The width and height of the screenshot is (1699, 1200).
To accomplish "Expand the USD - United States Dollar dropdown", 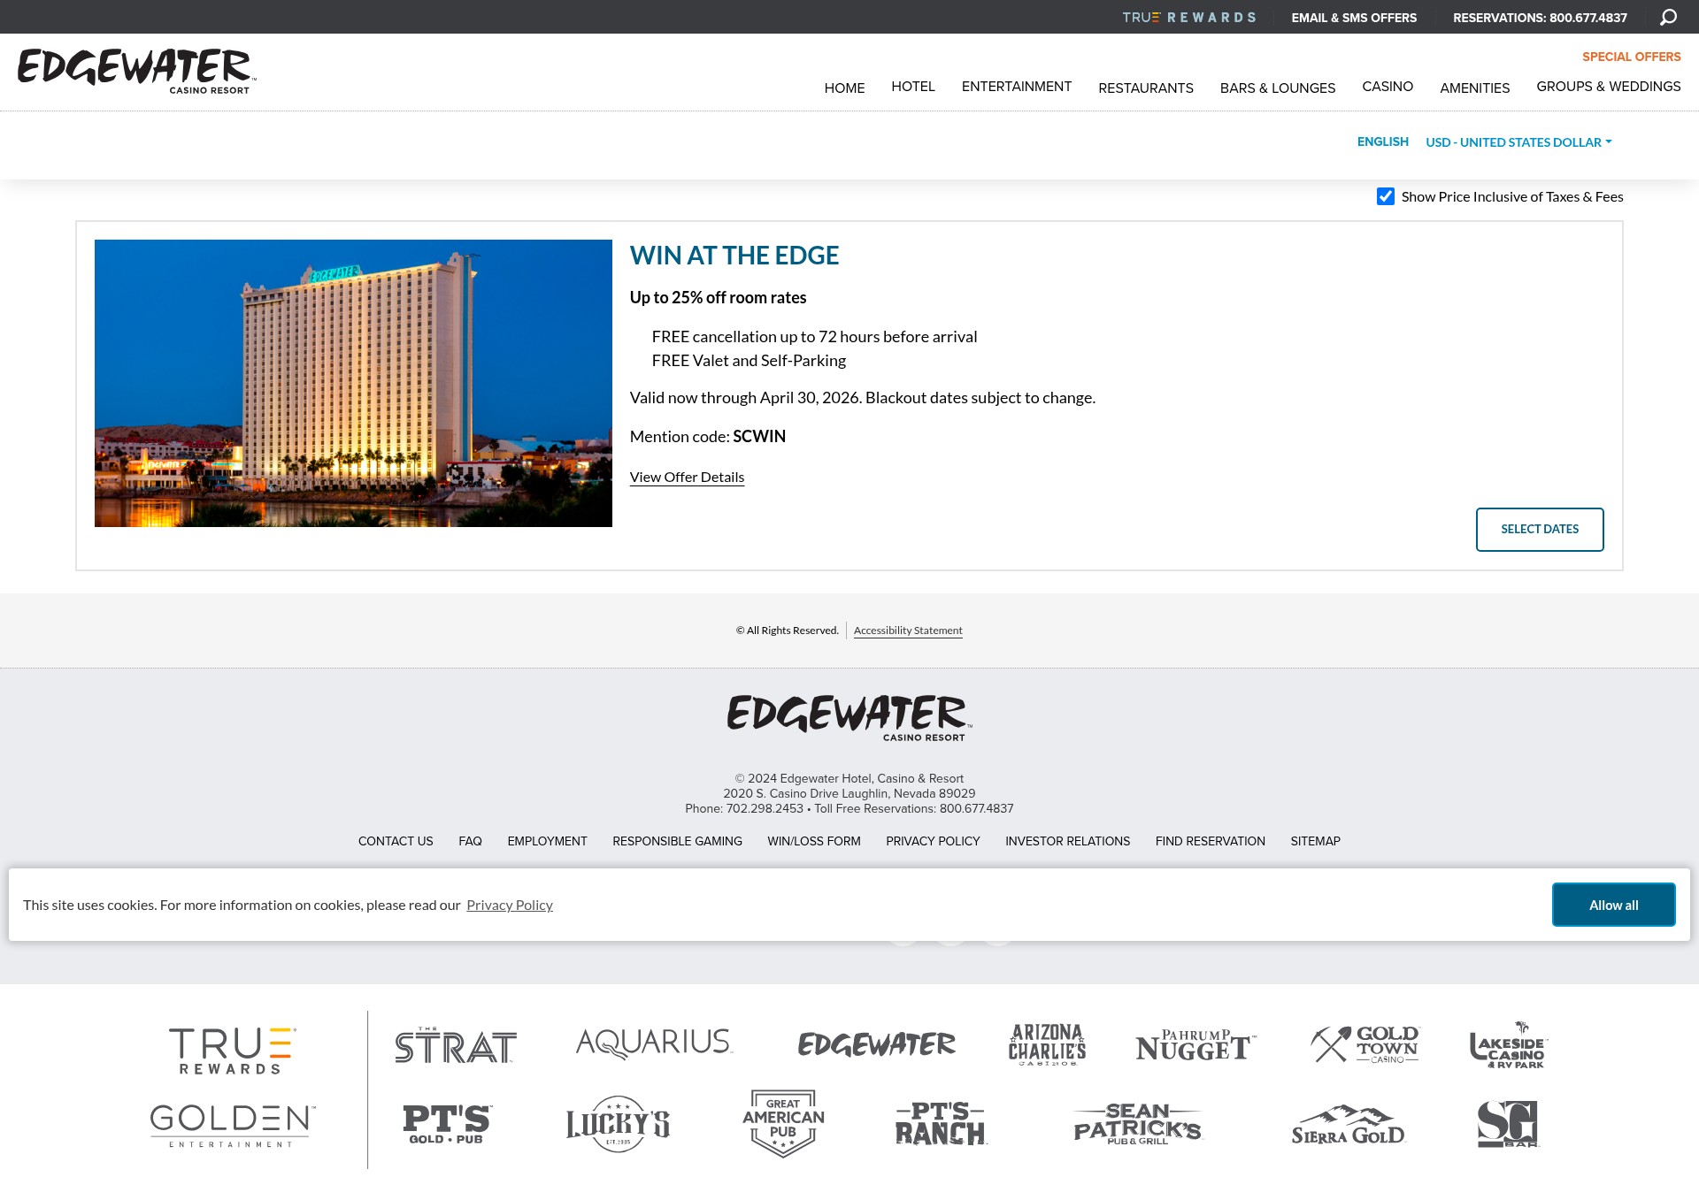I will [x=1518, y=142].
